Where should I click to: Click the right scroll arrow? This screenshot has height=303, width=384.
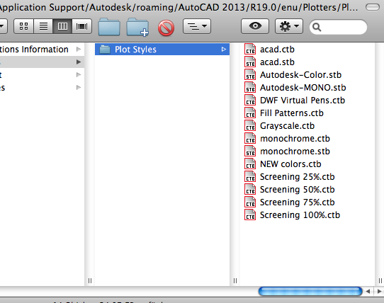(379, 291)
